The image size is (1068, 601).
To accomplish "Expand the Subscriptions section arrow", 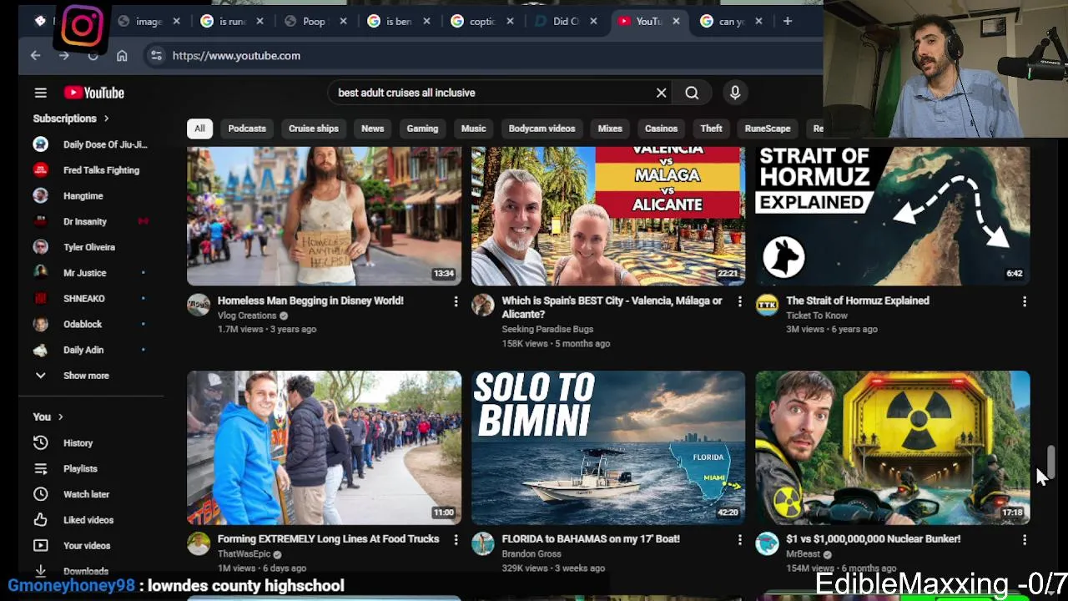I will [x=106, y=119].
